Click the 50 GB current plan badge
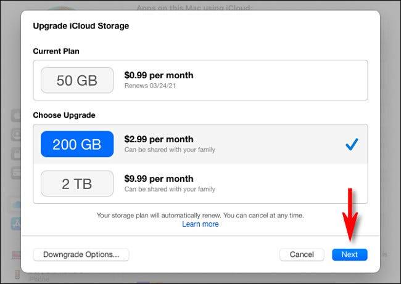Screen dimensions: 401x284 [x=77, y=80]
